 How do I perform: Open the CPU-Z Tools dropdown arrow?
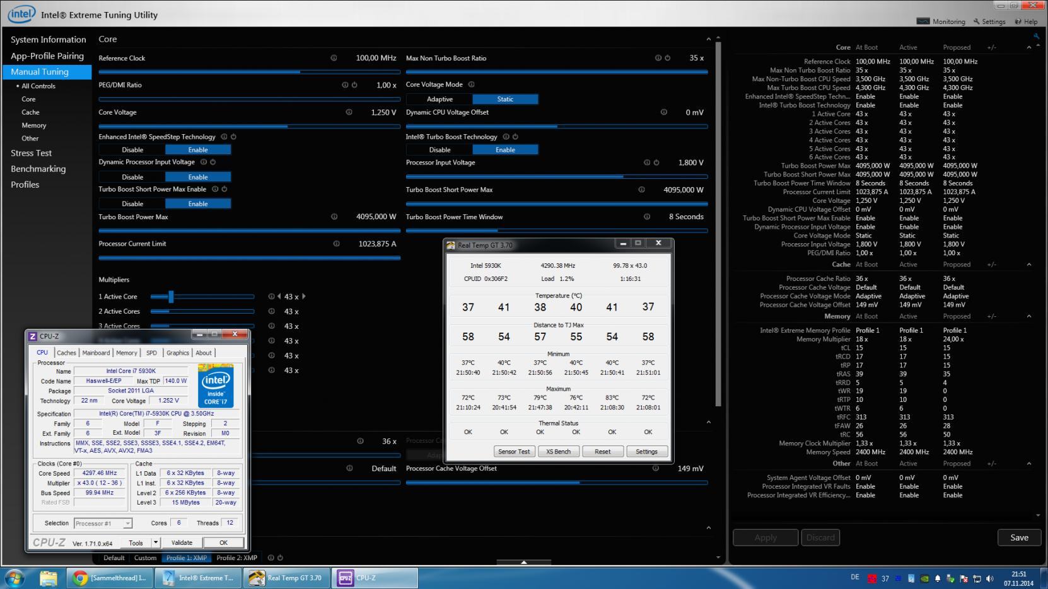(156, 542)
